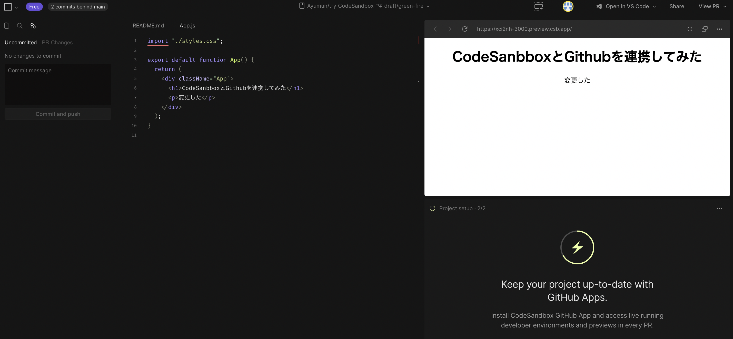Select the source control icon
733x339 pixels.
click(x=33, y=26)
